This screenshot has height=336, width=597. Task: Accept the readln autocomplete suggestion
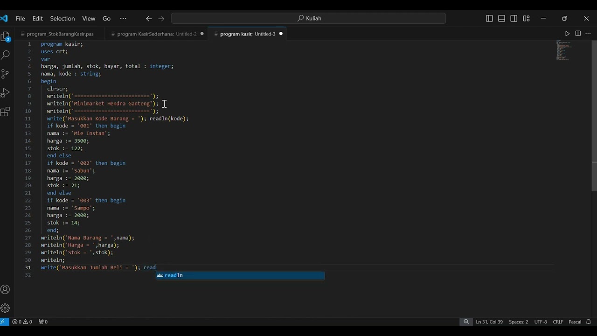click(x=240, y=275)
